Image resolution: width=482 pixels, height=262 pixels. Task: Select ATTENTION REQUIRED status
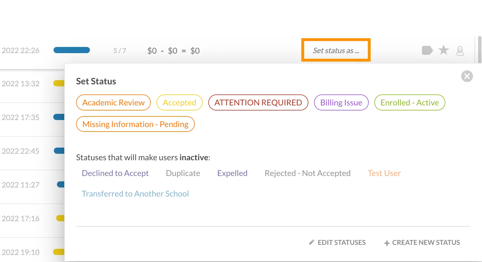tap(258, 103)
